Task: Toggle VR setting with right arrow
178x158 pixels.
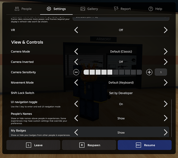Action: tap(166, 30)
